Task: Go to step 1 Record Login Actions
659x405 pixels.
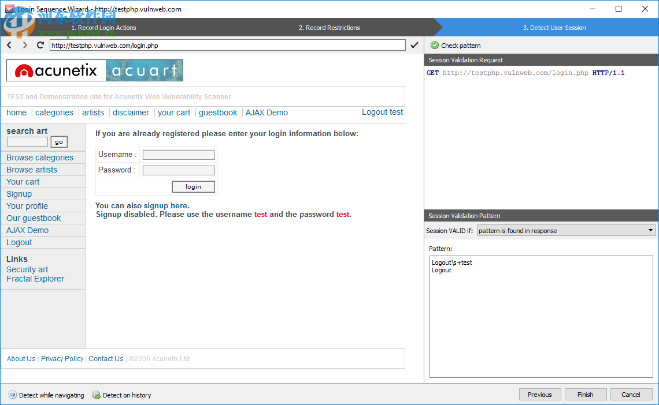Action: [x=103, y=28]
